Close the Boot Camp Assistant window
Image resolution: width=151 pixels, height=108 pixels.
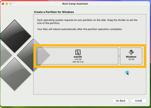[x=3, y=4]
